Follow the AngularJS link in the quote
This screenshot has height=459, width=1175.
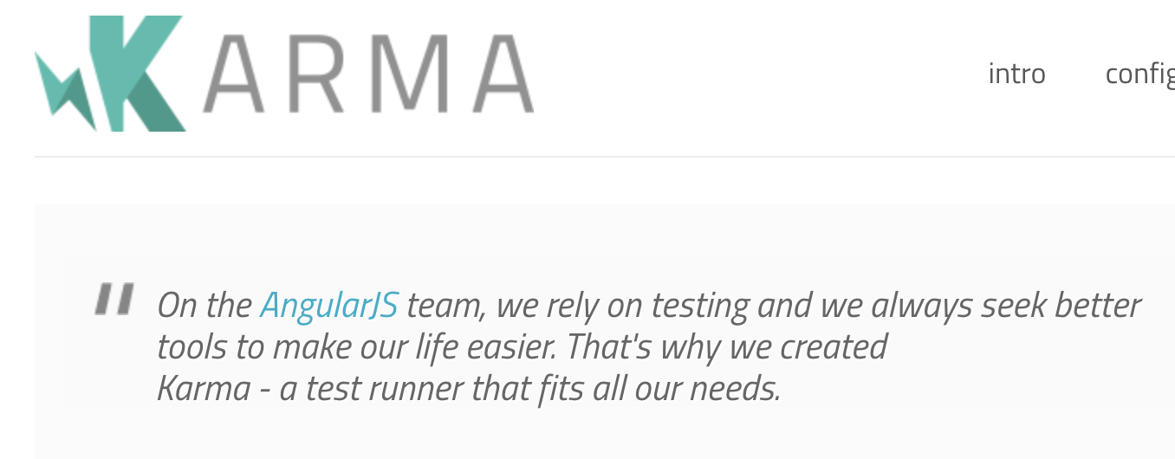pos(329,306)
